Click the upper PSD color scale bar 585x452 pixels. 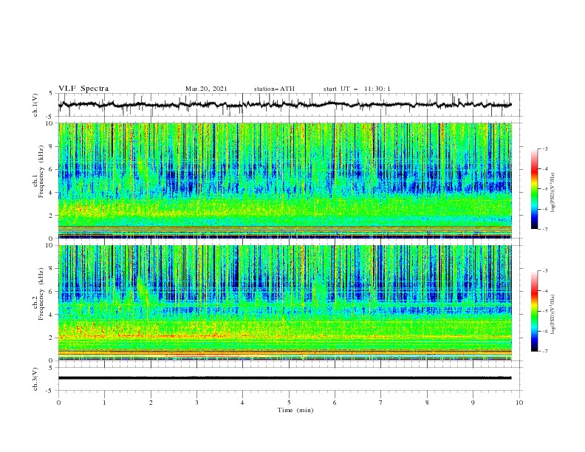pos(534,189)
